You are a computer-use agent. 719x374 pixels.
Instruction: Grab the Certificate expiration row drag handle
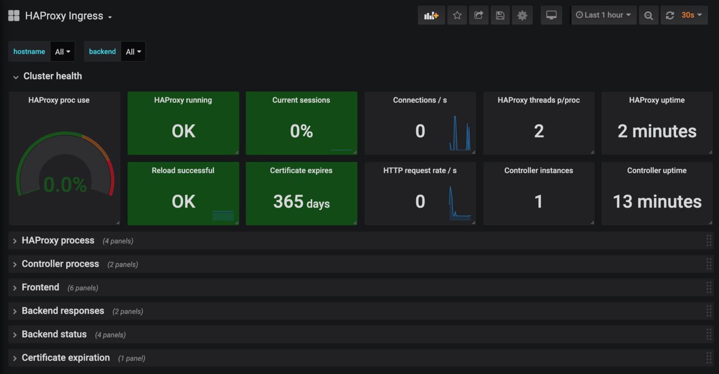click(709, 358)
